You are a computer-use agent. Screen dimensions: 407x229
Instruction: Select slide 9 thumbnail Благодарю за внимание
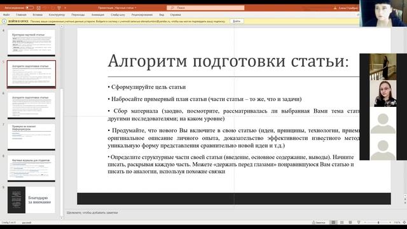31,200
